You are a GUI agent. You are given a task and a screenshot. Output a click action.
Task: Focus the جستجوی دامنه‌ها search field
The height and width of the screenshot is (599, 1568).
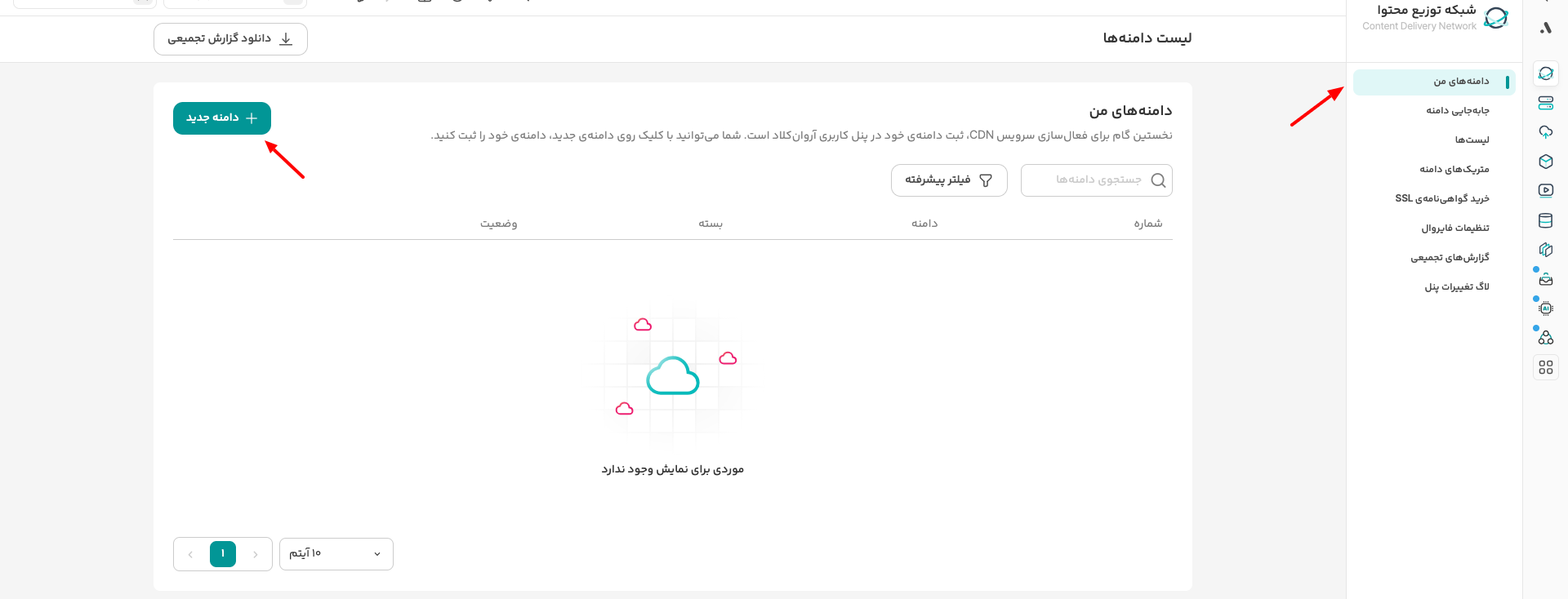(x=1096, y=180)
